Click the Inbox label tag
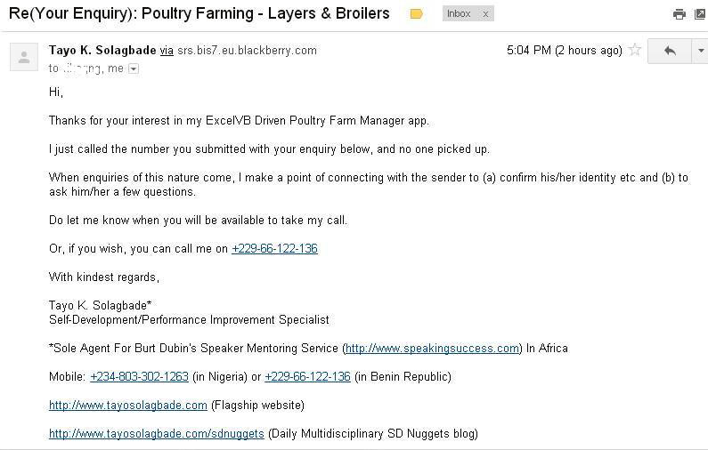 (459, 14)
